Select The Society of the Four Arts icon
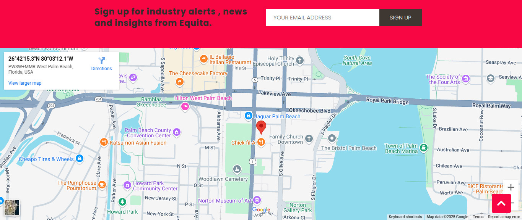The image size is (522, 222). 465,79
